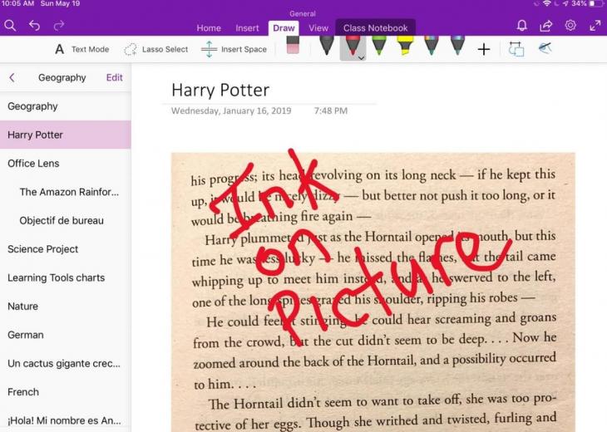
Task: Select the yellow highlighter
Action: click(405, 46)
